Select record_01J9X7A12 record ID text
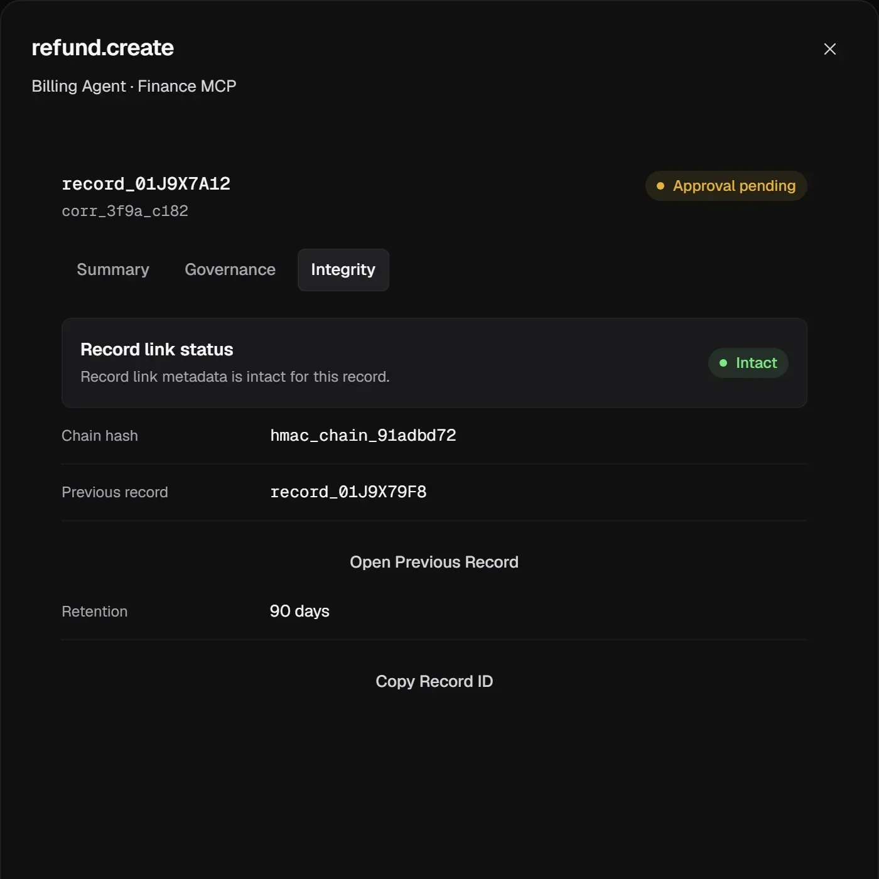Image resolution: width=879 pixels, height=879 pixels. [146, 183]
